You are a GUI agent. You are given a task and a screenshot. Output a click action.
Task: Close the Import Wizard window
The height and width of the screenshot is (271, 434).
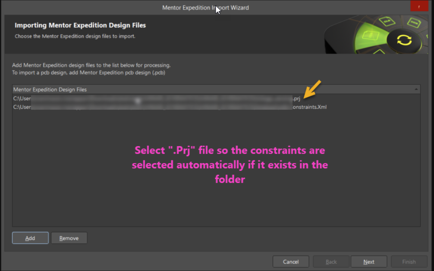419,6
